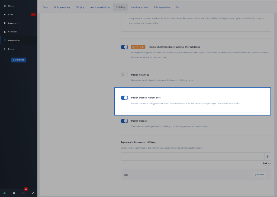Click the green status indicator dot
Image resolution: width=277 pixels, height=197 pixels.
(x=5, y=193)
